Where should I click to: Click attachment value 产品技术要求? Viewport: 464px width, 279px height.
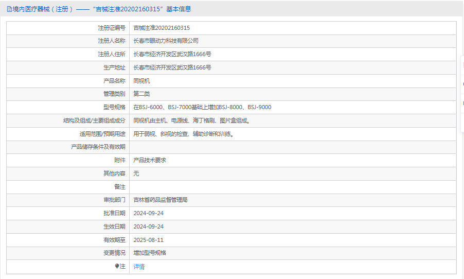coord(150,160)
